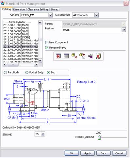Open the STROKE value dropdown

coord(43,134)
